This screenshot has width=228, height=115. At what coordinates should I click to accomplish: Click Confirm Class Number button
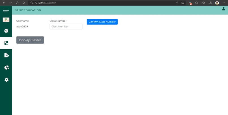[102, 22]
